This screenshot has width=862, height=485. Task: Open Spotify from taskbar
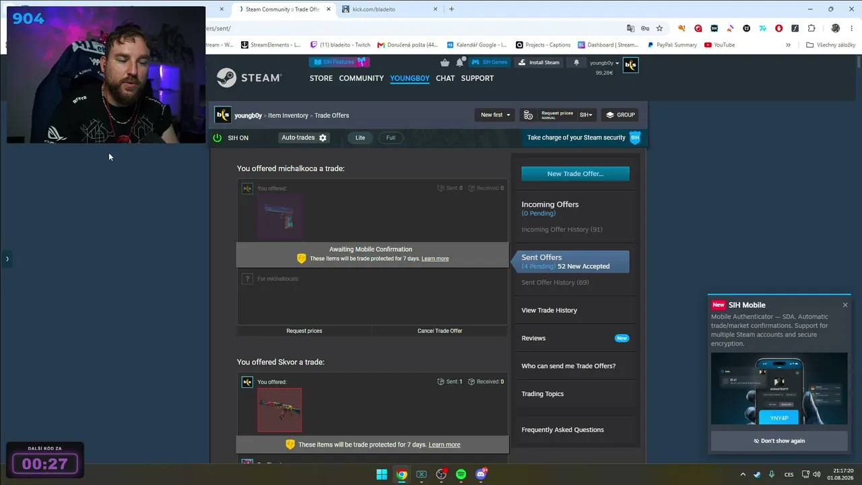point(461,474)
